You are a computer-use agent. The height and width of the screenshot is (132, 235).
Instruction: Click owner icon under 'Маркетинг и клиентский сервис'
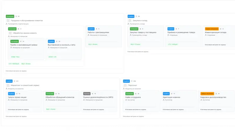coord(6,89)
